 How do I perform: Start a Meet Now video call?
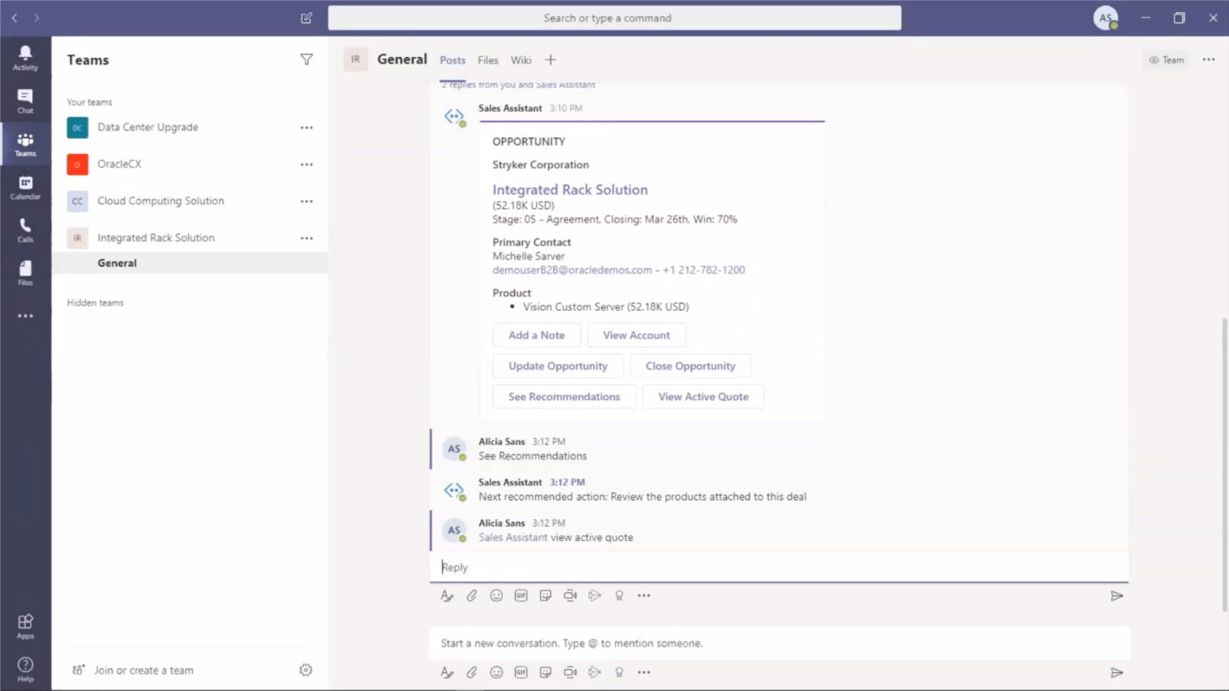(x=570, y=596)
